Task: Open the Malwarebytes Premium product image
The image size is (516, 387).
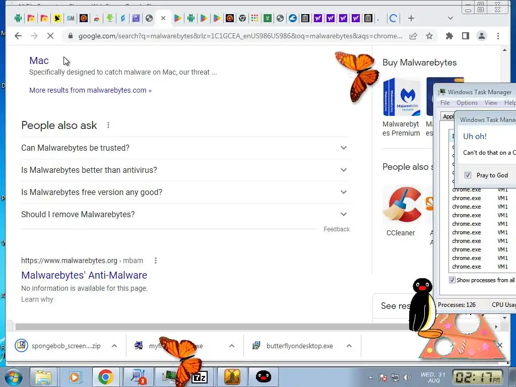Action: tap(402, 97)
